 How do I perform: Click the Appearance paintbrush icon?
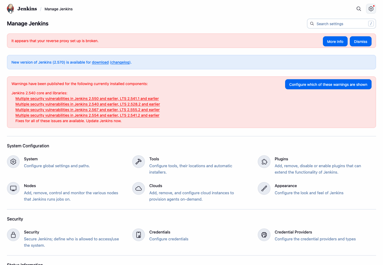coord(264,188)
